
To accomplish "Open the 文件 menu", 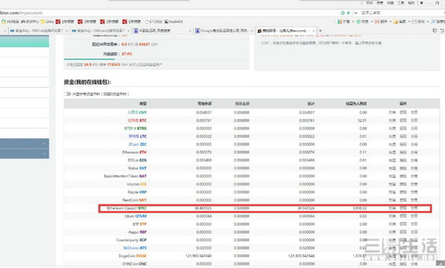I will pos(369,3).
